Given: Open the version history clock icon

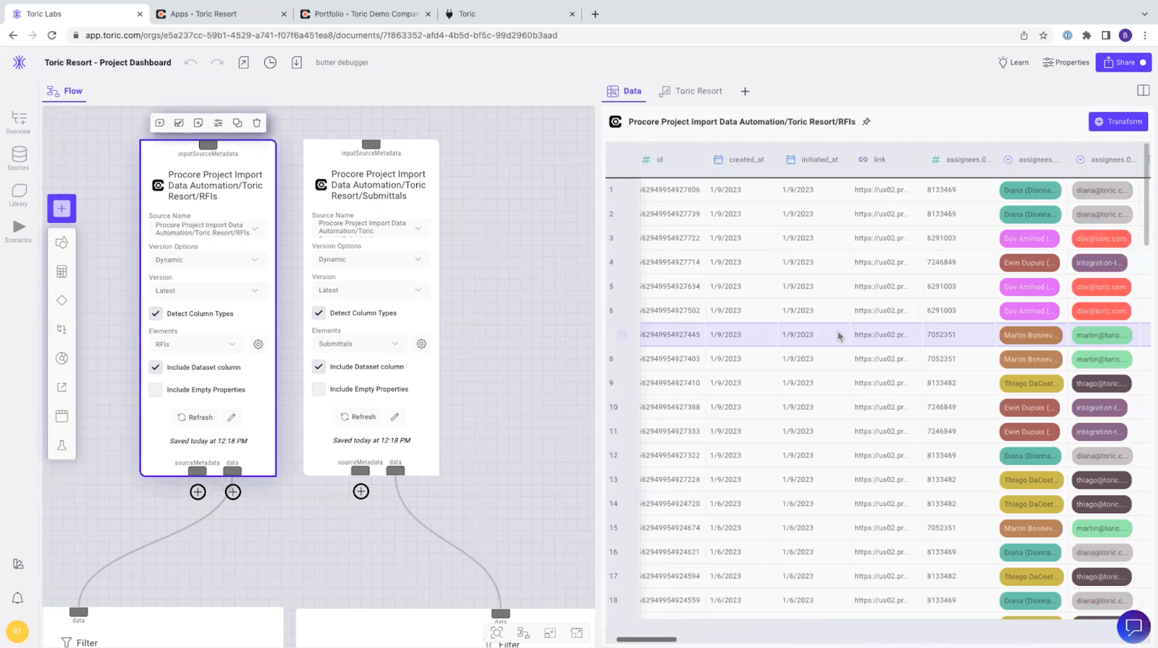Looking at the screenshot, I should click(270, 62).
